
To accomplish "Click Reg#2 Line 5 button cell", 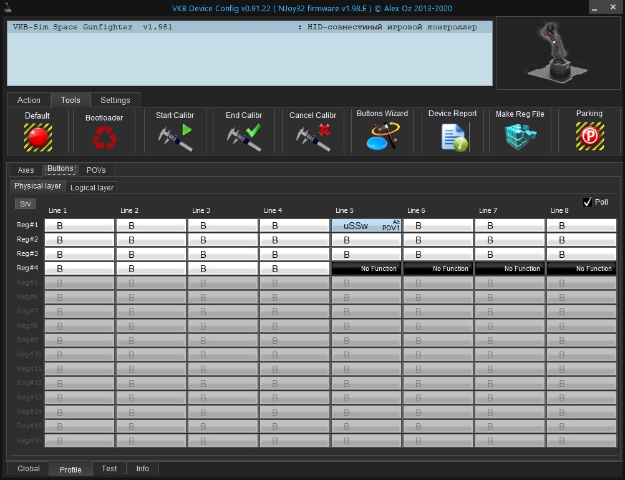I will (366, 240).
